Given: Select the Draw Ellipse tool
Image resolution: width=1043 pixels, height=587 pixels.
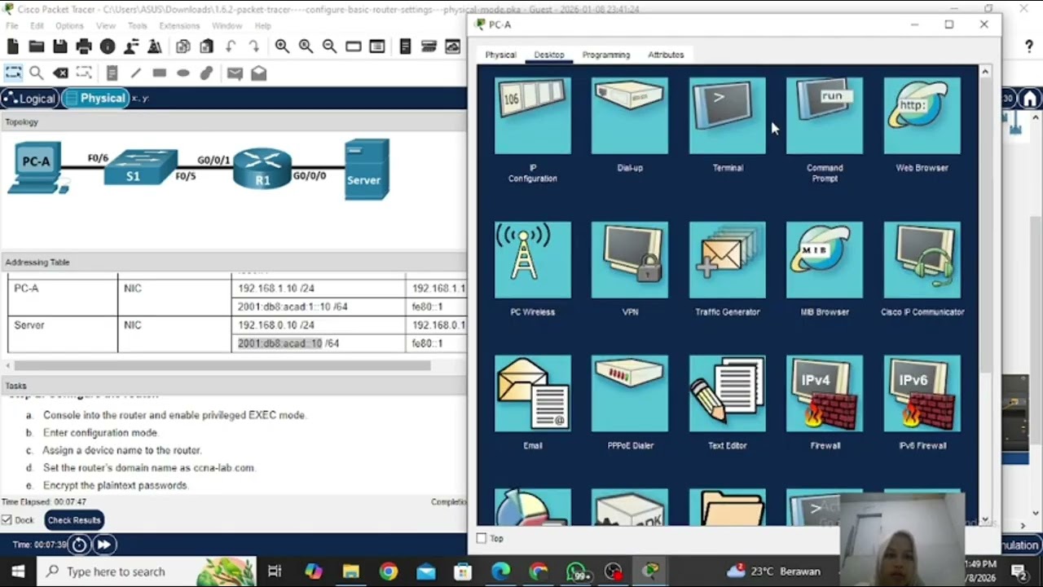Looking at the screenshot, I should (183, 73).
